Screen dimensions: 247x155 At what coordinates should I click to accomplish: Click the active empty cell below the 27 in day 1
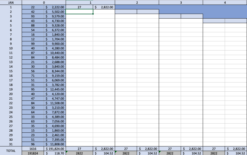(x=79, y=12)
